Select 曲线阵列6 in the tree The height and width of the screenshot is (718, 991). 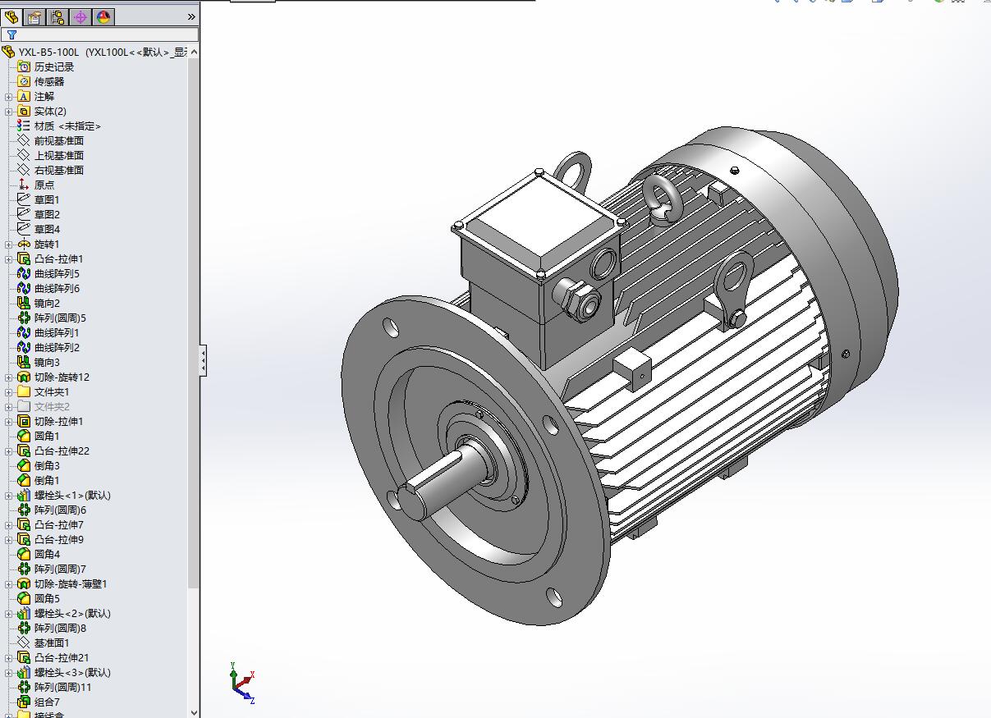tap(57, 288)
